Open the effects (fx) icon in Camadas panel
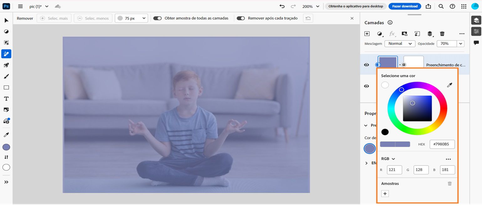482x209 pixels. [392, 33]
